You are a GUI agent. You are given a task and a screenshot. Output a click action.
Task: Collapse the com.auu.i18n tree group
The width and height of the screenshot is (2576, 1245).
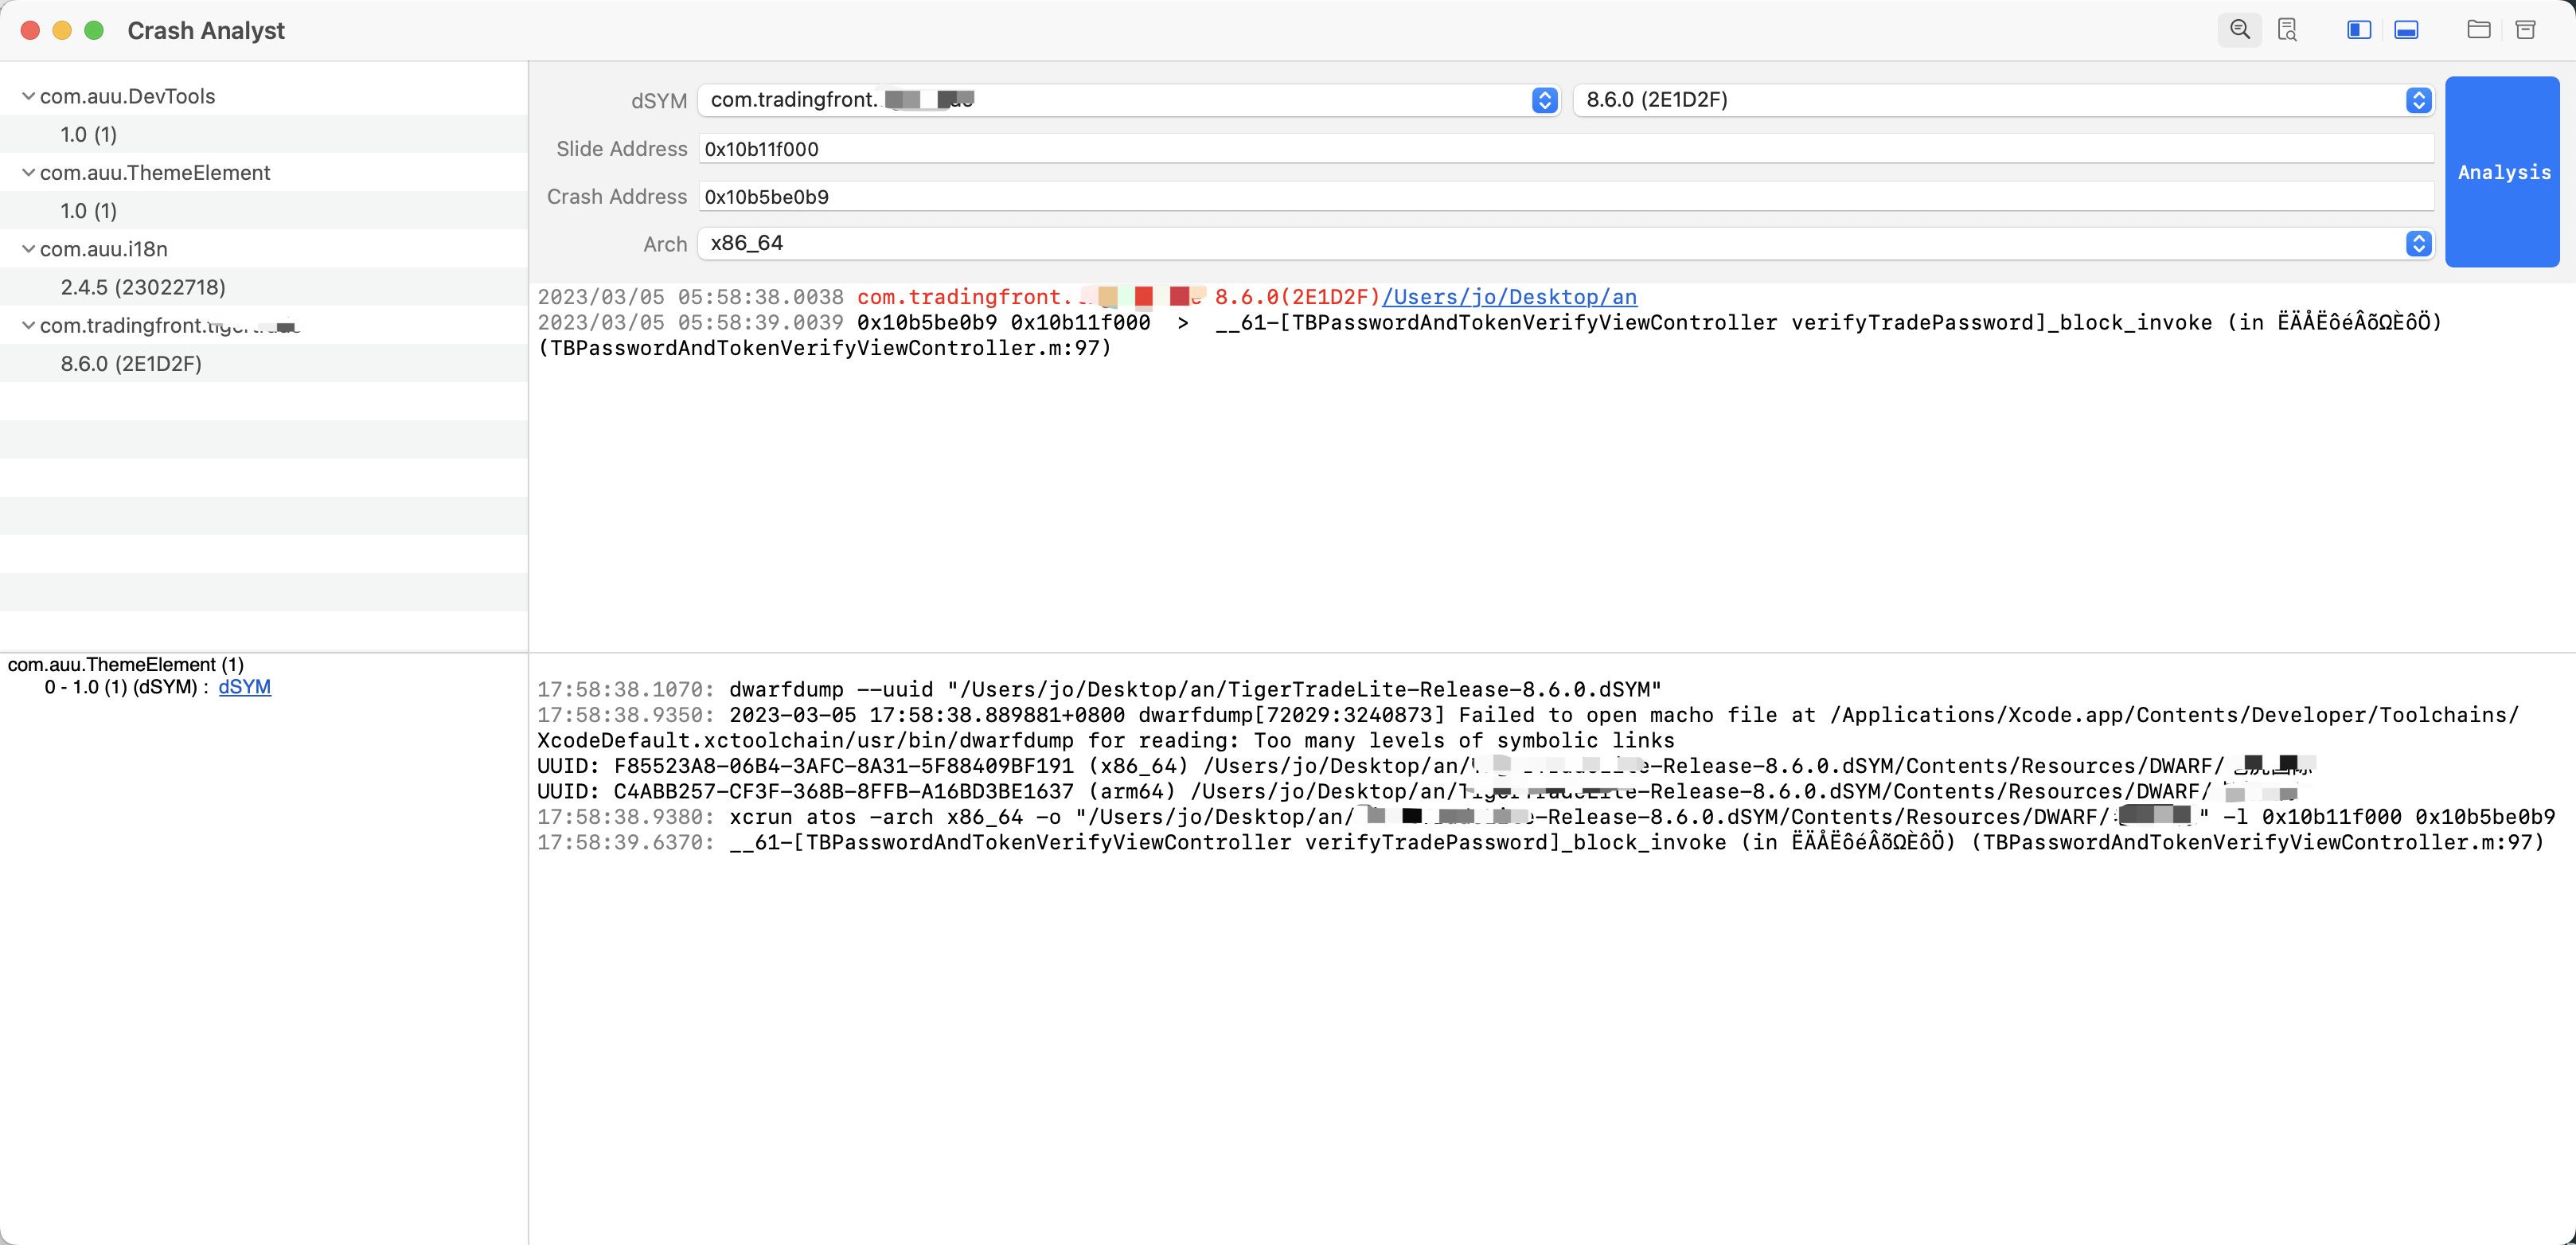tap(28, 249)
